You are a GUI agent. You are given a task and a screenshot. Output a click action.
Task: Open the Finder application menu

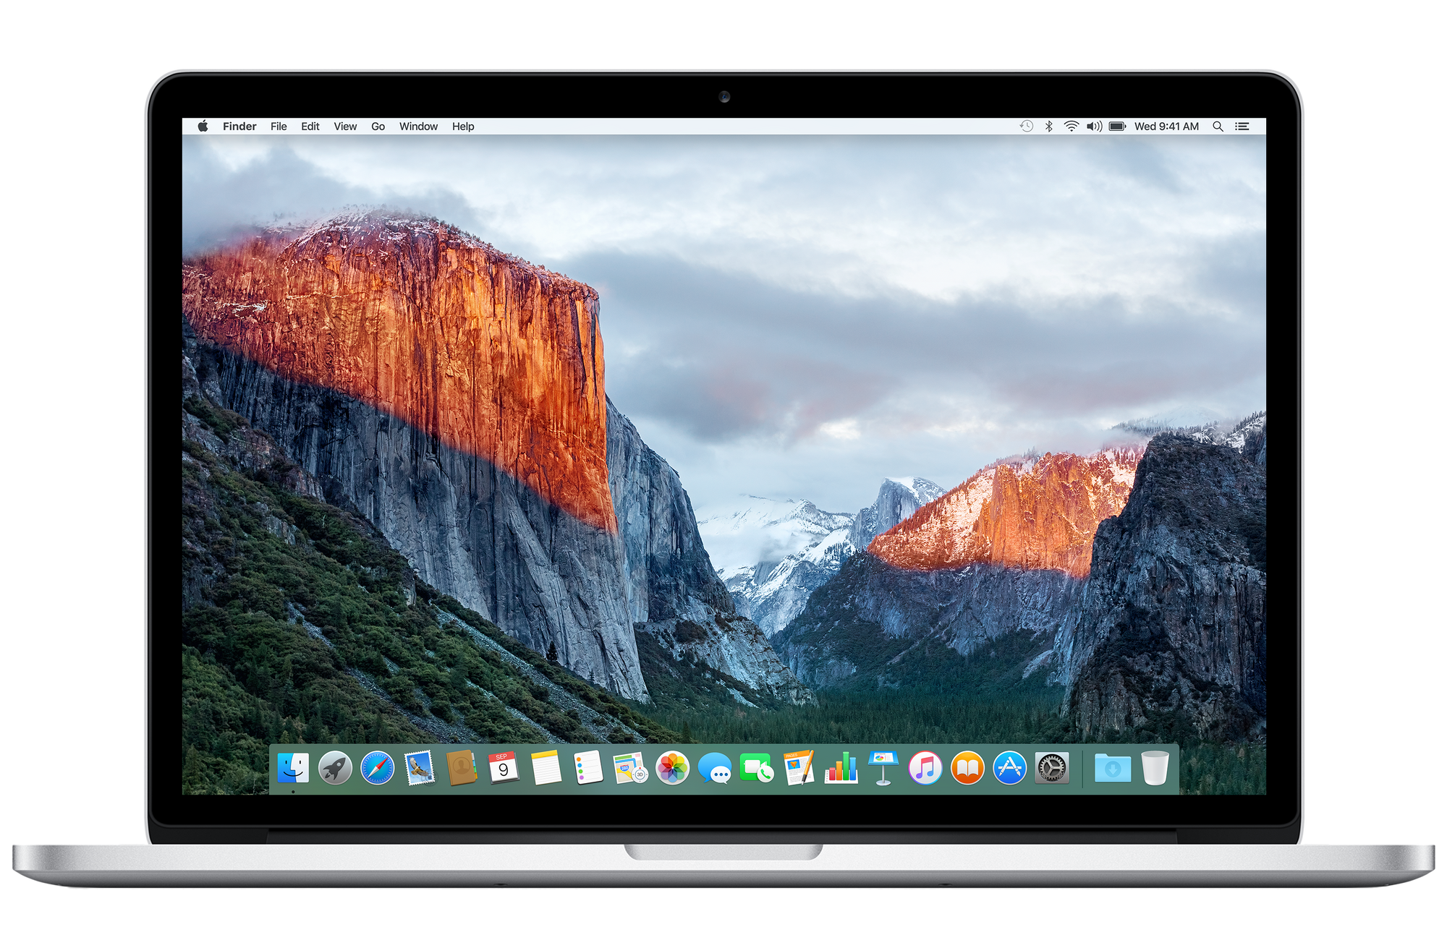pos(239,127)
